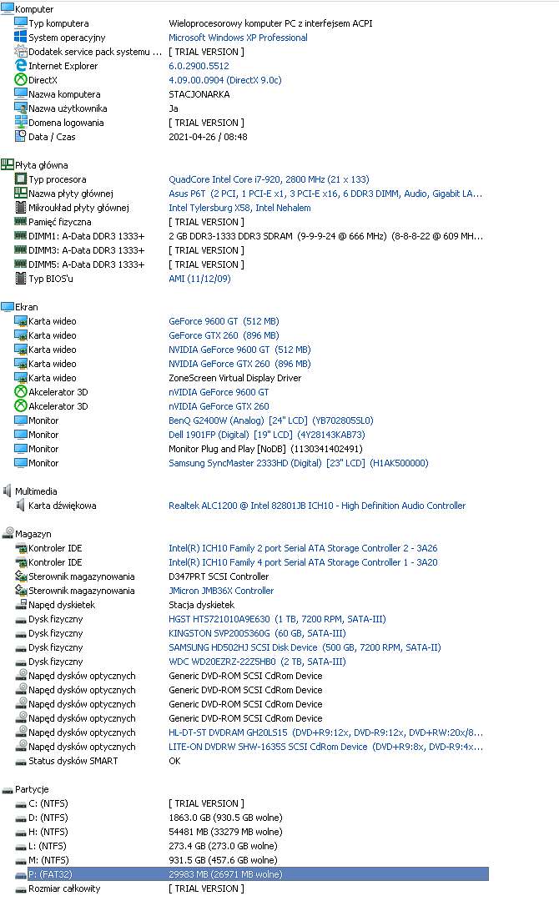The width and height of the screenshot is (559, 906).
Task: Select the DIMM1: A-Data DDR3 1333+ label
Action: tap(86, 236)
